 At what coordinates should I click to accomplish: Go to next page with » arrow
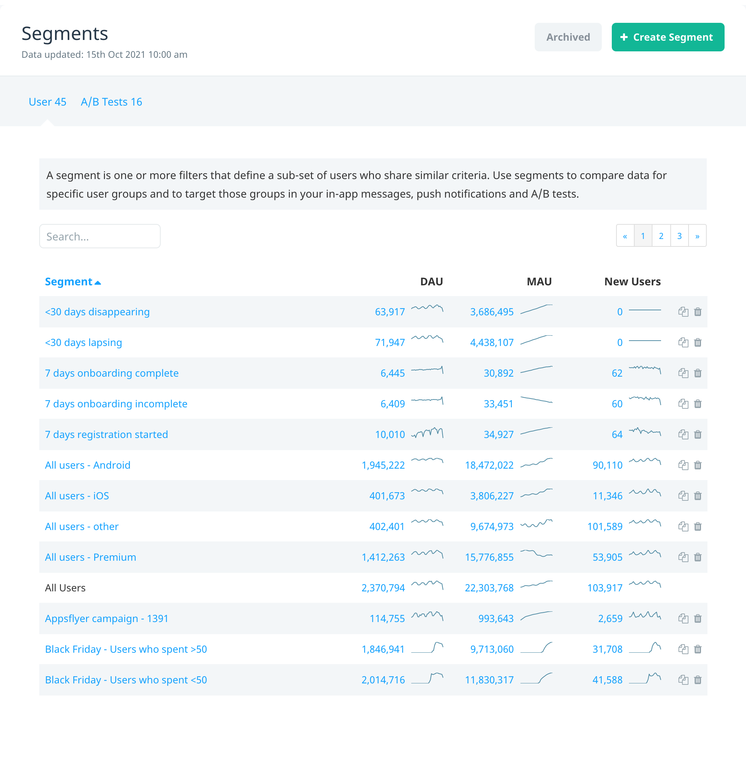697,236
